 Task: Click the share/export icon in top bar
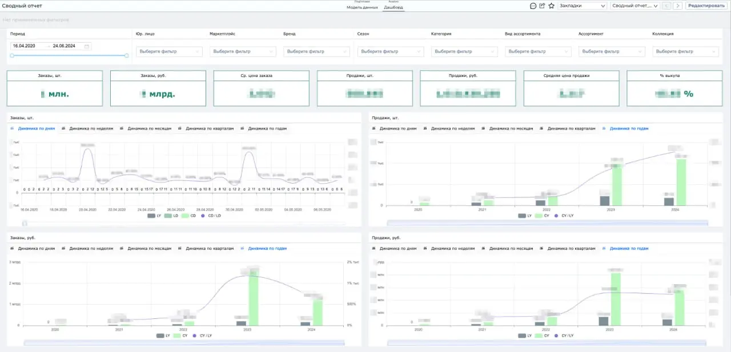(x=542, y=6)
